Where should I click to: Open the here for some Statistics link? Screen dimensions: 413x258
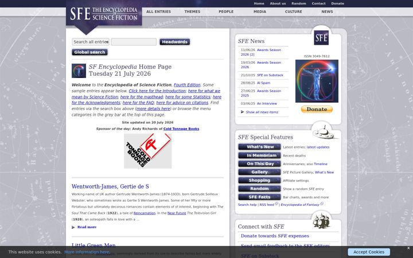pos(188,97)
